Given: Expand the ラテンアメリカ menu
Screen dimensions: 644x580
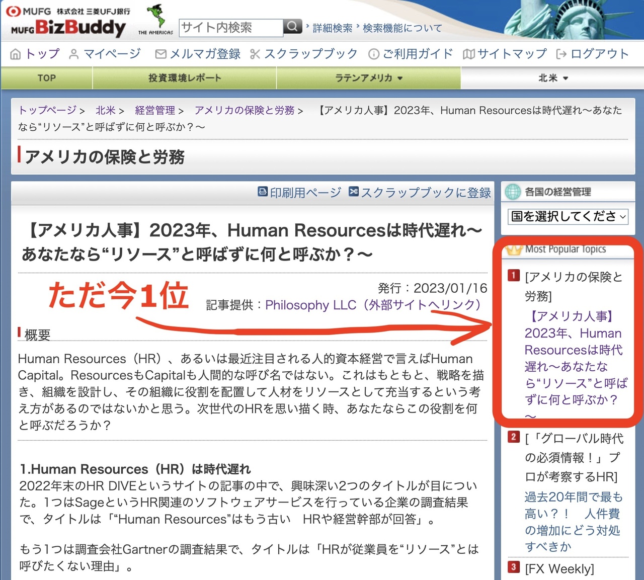Looking at the screenshot, I should [369, 78].
